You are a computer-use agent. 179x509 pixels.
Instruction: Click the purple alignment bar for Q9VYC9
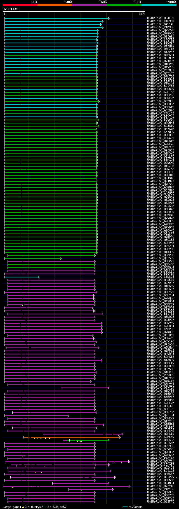click(85, 388)
